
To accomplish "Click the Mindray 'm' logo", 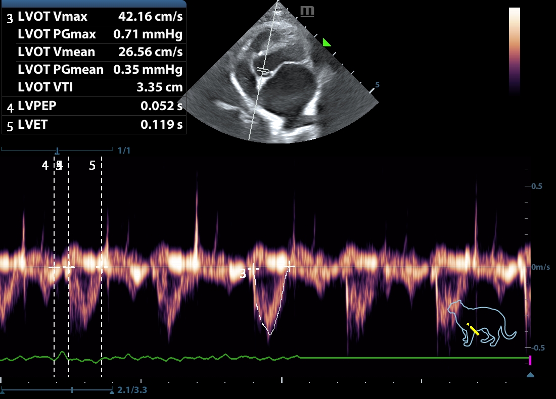I will (307, 11).
